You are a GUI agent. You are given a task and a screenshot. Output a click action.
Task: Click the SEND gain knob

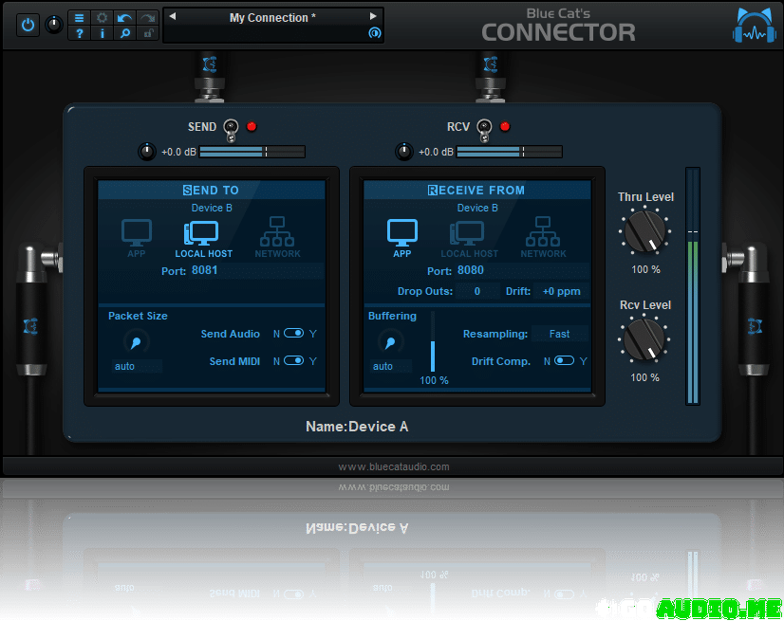(x=147, y=152)
